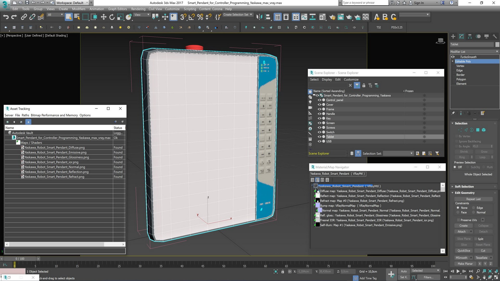This screenshot has height=281, width=500.
Task: Switch to the Motion command panel tab
Action: coord(478,36)
